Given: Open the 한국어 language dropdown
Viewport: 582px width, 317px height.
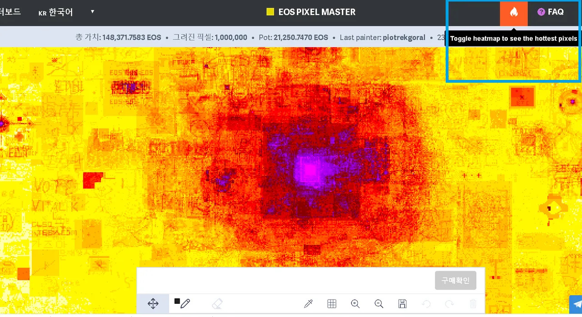Looking at the screenshot, I should pos(67,12).
